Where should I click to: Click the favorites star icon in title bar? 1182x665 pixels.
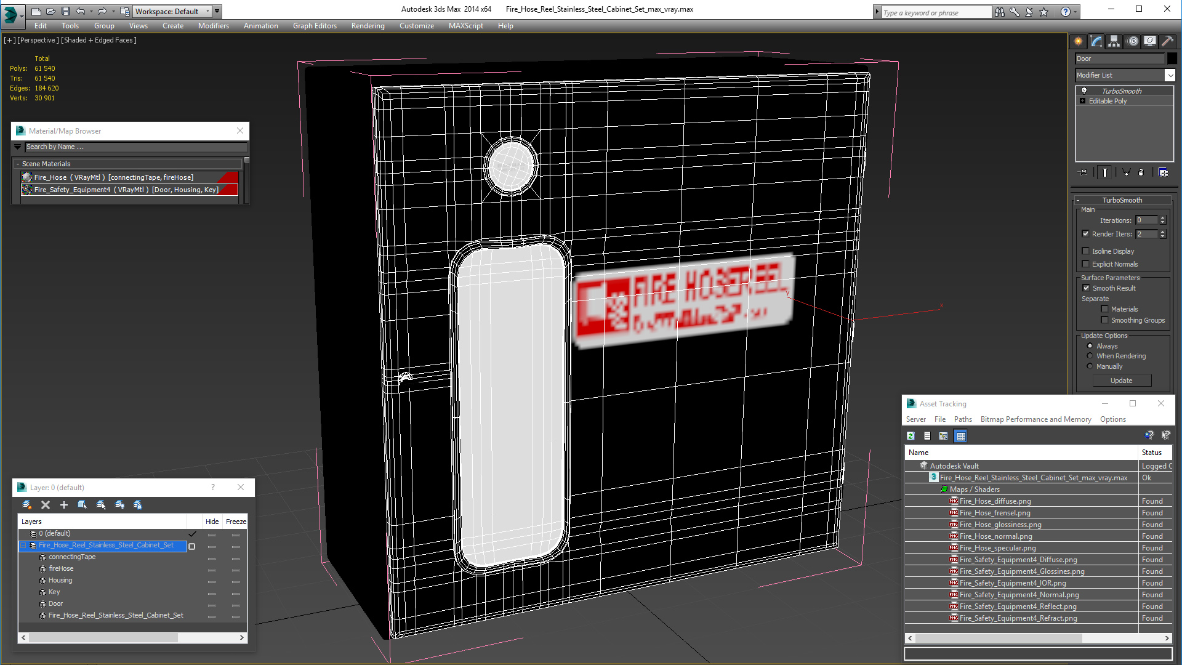pos(1043,12)
